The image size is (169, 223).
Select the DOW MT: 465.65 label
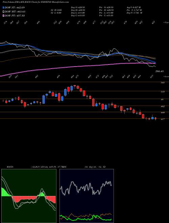[x=15, y=11]
